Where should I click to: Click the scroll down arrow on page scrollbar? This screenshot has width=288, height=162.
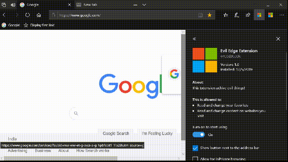tap(183, 154)
